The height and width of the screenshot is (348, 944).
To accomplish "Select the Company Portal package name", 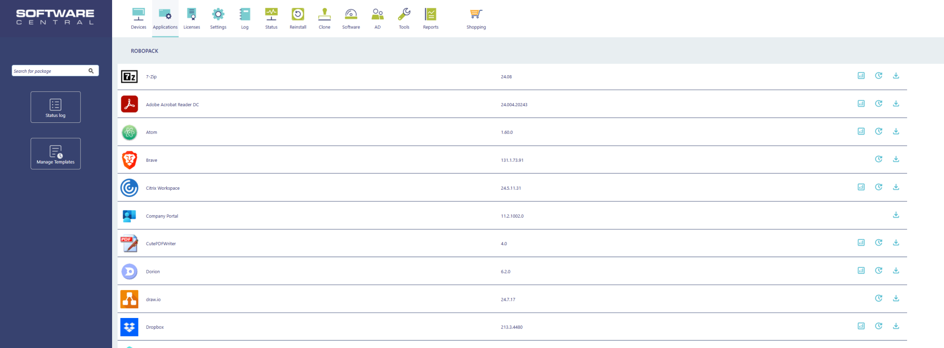I will coord(162,216).
